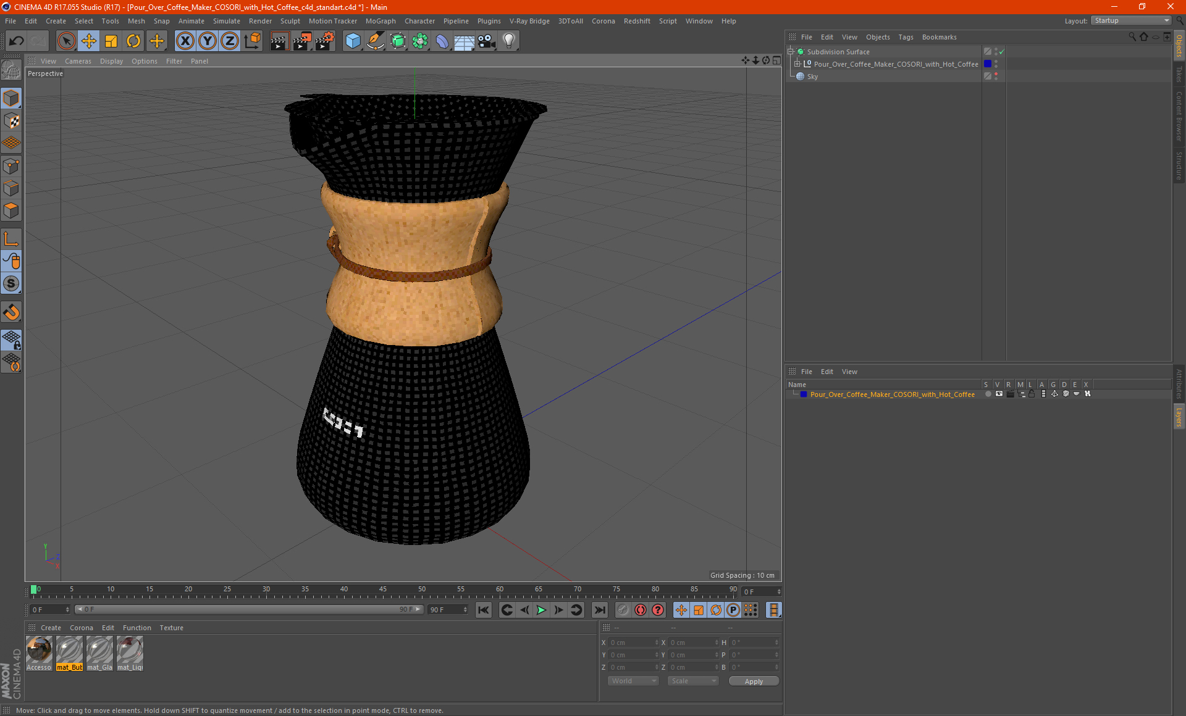Select the Move tool
The height and width of the screenshot is (716, 1186).
click(89, 41)
